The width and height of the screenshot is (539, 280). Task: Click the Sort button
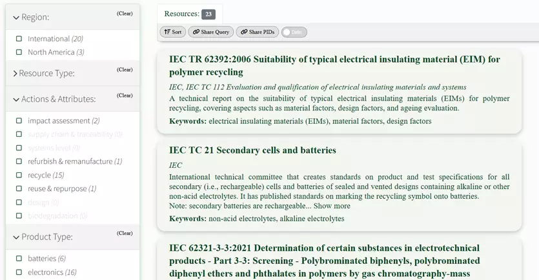tap(172, 32)
